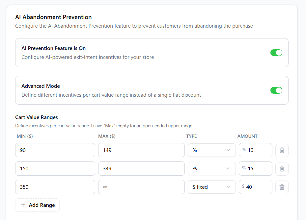Screen dimensions: 306x220
Task: Click the 'MIN ($)' column header
Action: [25, 136]
